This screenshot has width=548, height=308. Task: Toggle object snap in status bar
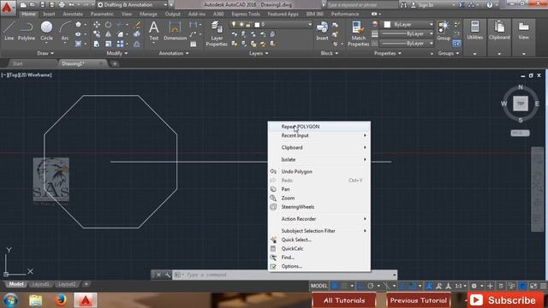click(x=412, y=286)
